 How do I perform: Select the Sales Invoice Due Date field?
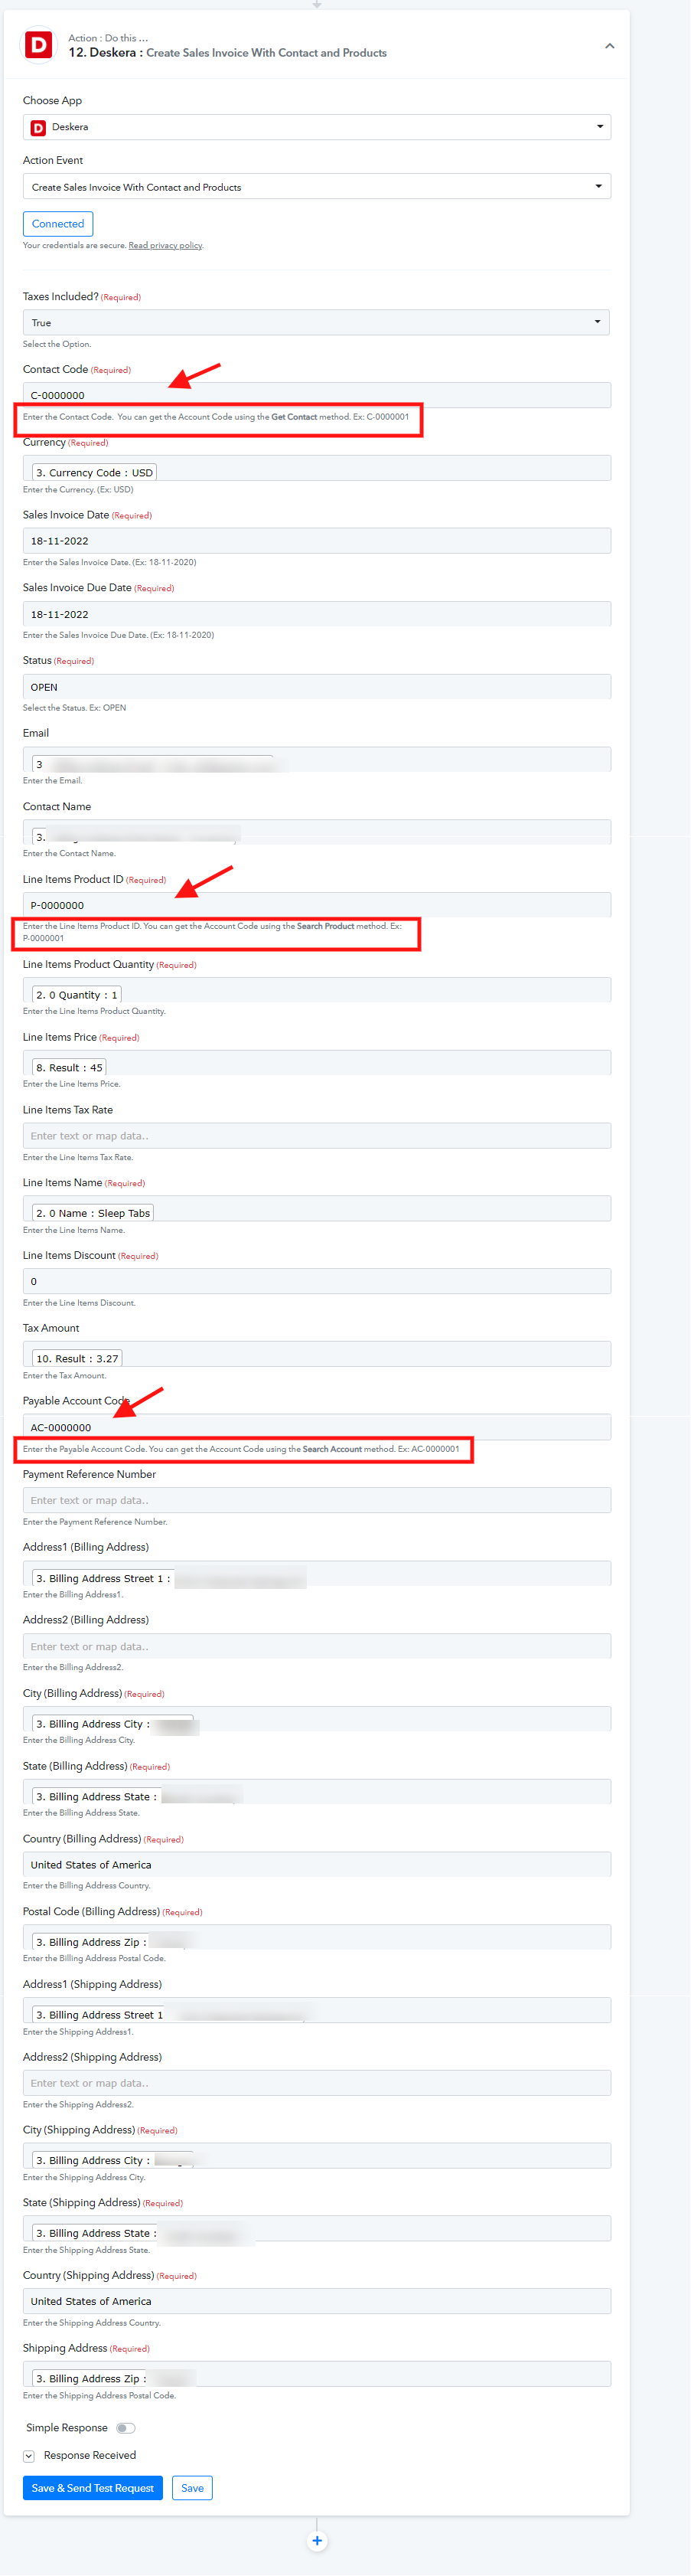[x=316, y=614]
